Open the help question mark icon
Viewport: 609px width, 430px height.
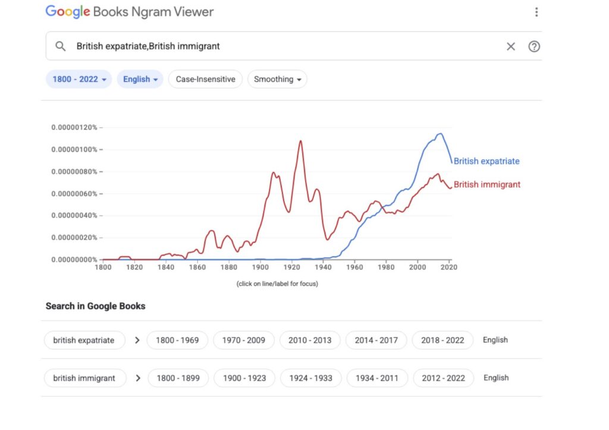pos(534,46)
